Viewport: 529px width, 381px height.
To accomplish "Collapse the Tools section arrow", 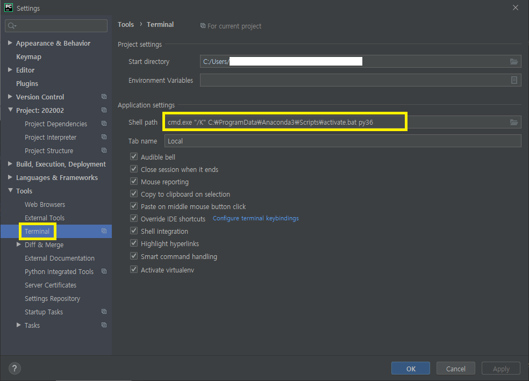I will [x=10, y=190].
